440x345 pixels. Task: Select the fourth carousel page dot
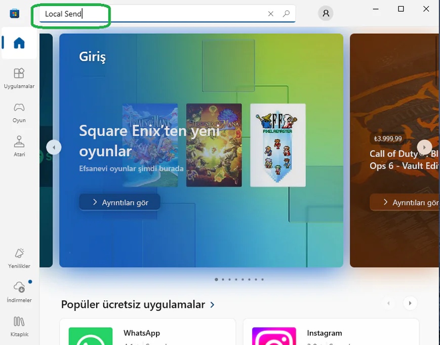(x=236, y=280)
